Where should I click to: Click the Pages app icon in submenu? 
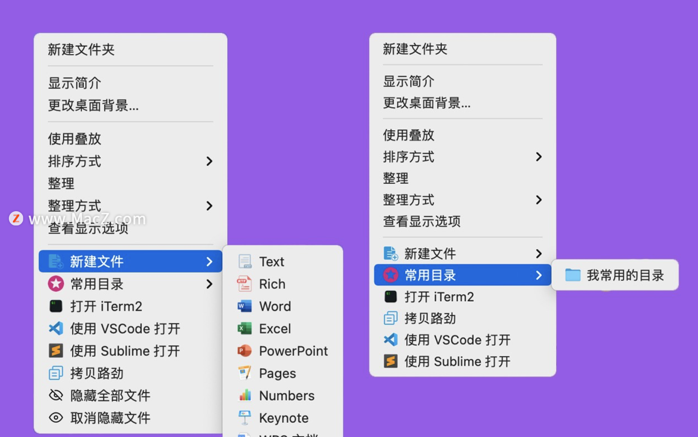coord(244,373)
